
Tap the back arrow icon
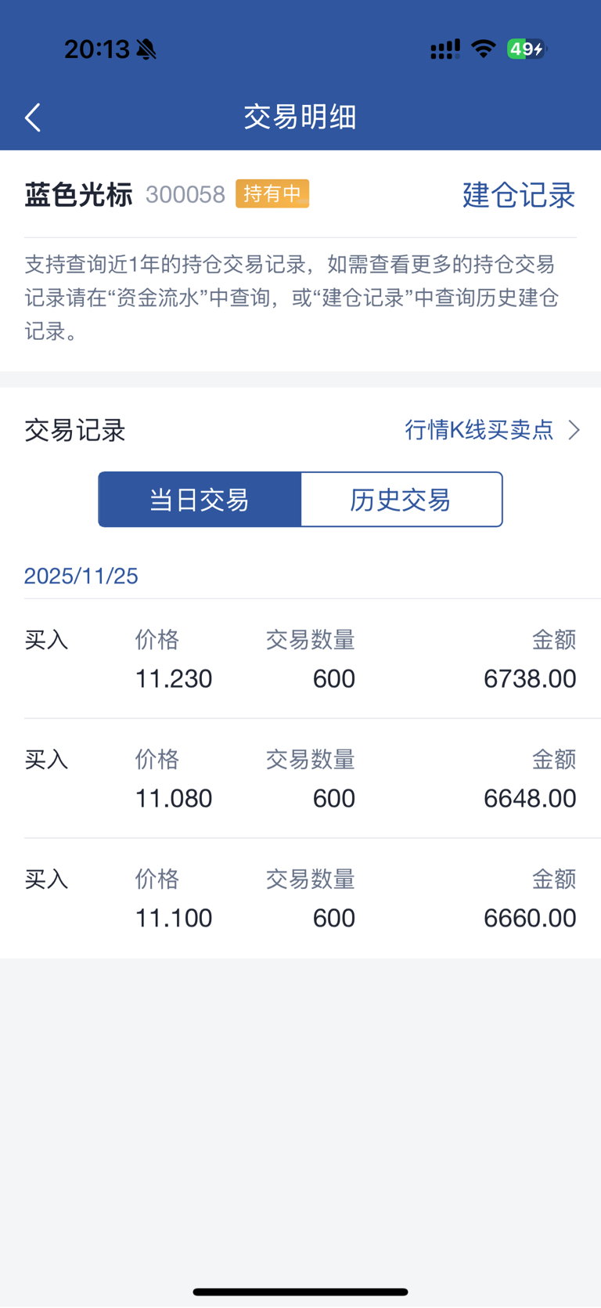[33, 117]
